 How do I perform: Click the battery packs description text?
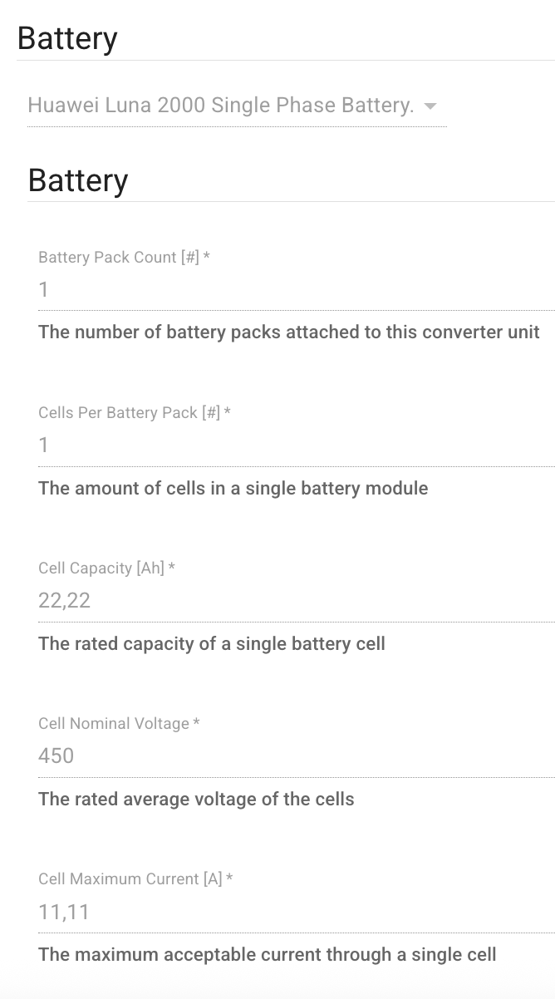tap(288, 332)
